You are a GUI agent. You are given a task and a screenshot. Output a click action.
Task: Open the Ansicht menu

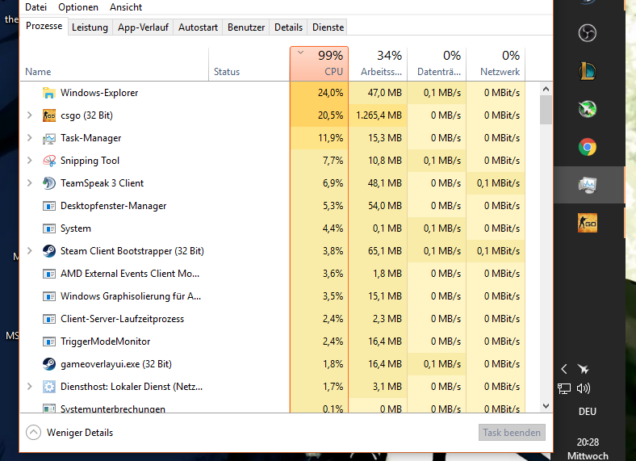[126, 7]
